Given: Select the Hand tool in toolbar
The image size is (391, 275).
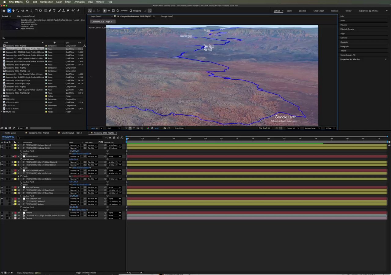Looking at the screenshot, I should (x=13, y=11).
